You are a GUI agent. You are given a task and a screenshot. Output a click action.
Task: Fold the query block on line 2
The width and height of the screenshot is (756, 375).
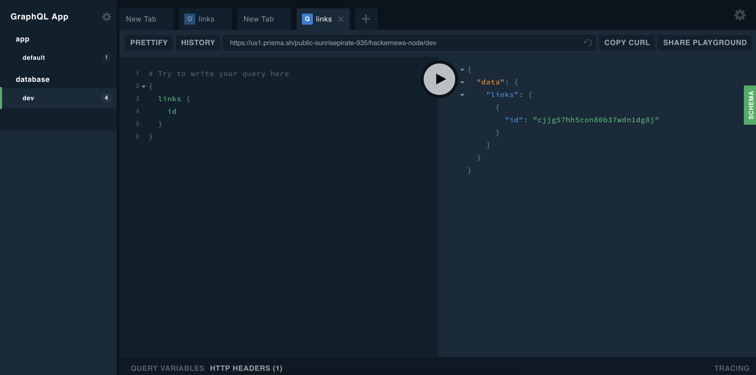click(144, 86)
